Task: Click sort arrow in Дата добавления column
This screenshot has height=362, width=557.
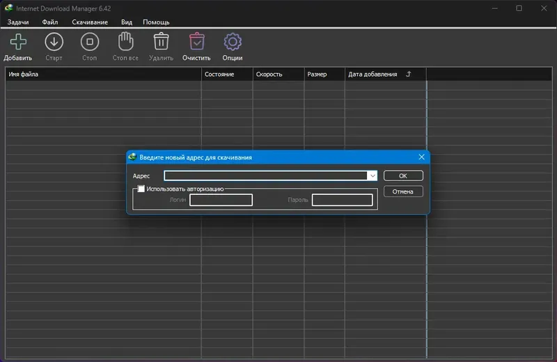Action: click(x=409, y=74)
